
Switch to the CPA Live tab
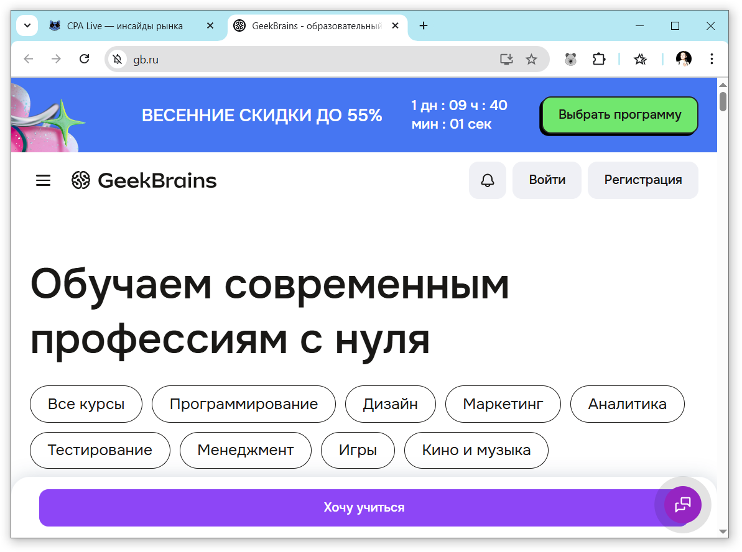(x=124, y=26)
